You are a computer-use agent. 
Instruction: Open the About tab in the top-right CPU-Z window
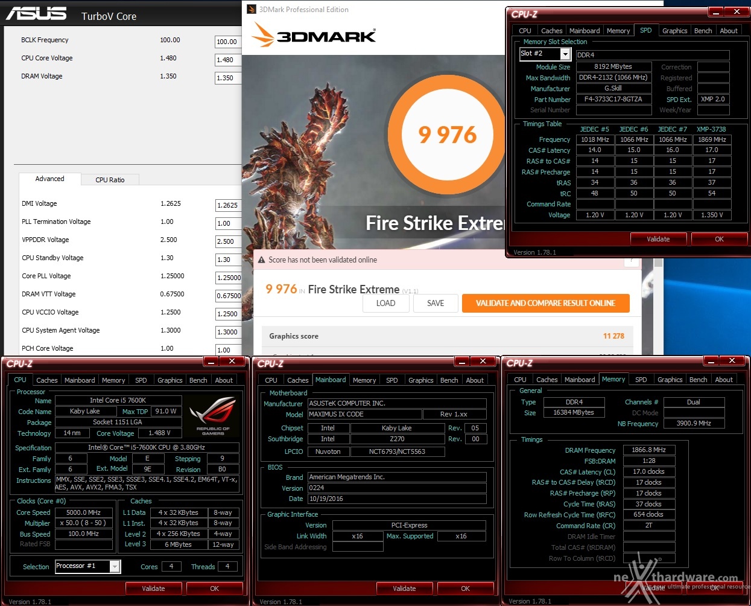pyautogui.click(x=729, y=31)
